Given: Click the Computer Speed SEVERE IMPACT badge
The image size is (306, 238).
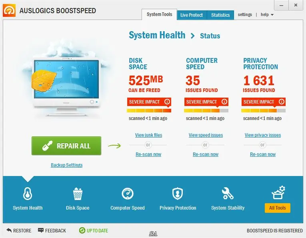Looking at the screenshot, I should (206, 102).
